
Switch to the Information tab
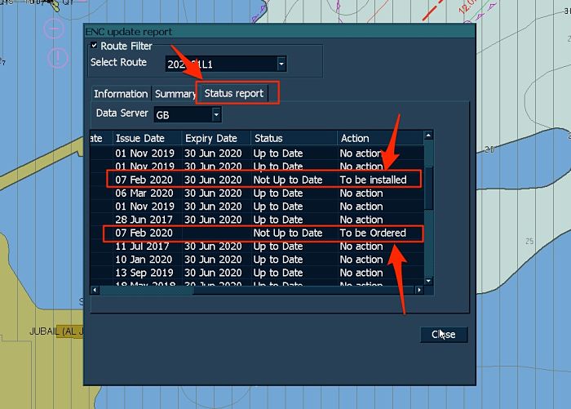pos(120,94)
